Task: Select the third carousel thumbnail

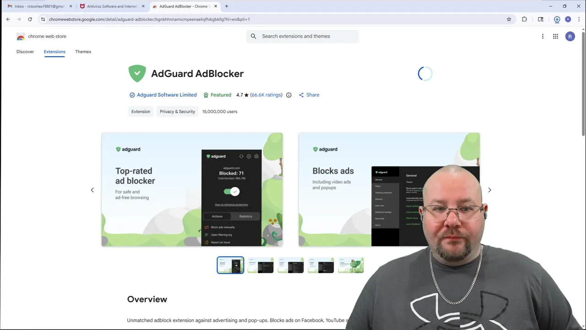Action: [291, 265]
